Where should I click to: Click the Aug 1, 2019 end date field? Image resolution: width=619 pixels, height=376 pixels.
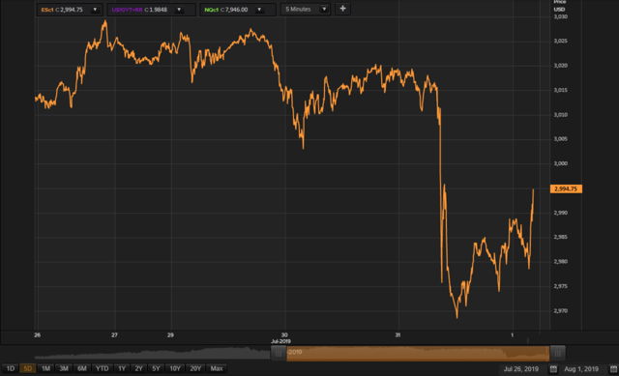(581, 369)
